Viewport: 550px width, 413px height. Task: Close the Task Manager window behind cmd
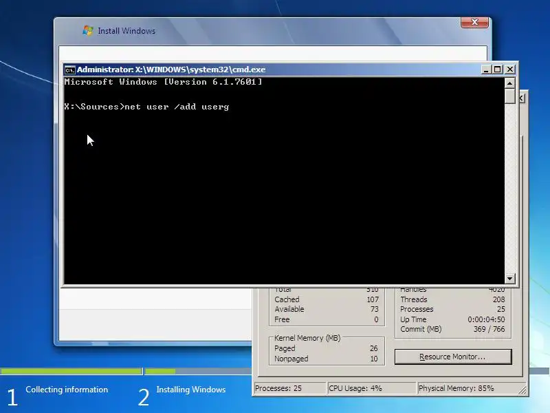[522, 98]
